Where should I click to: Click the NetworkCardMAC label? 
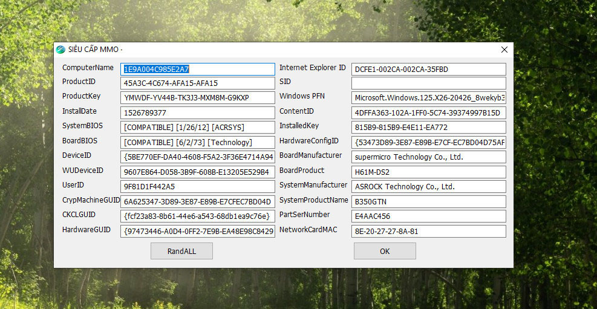308,229
